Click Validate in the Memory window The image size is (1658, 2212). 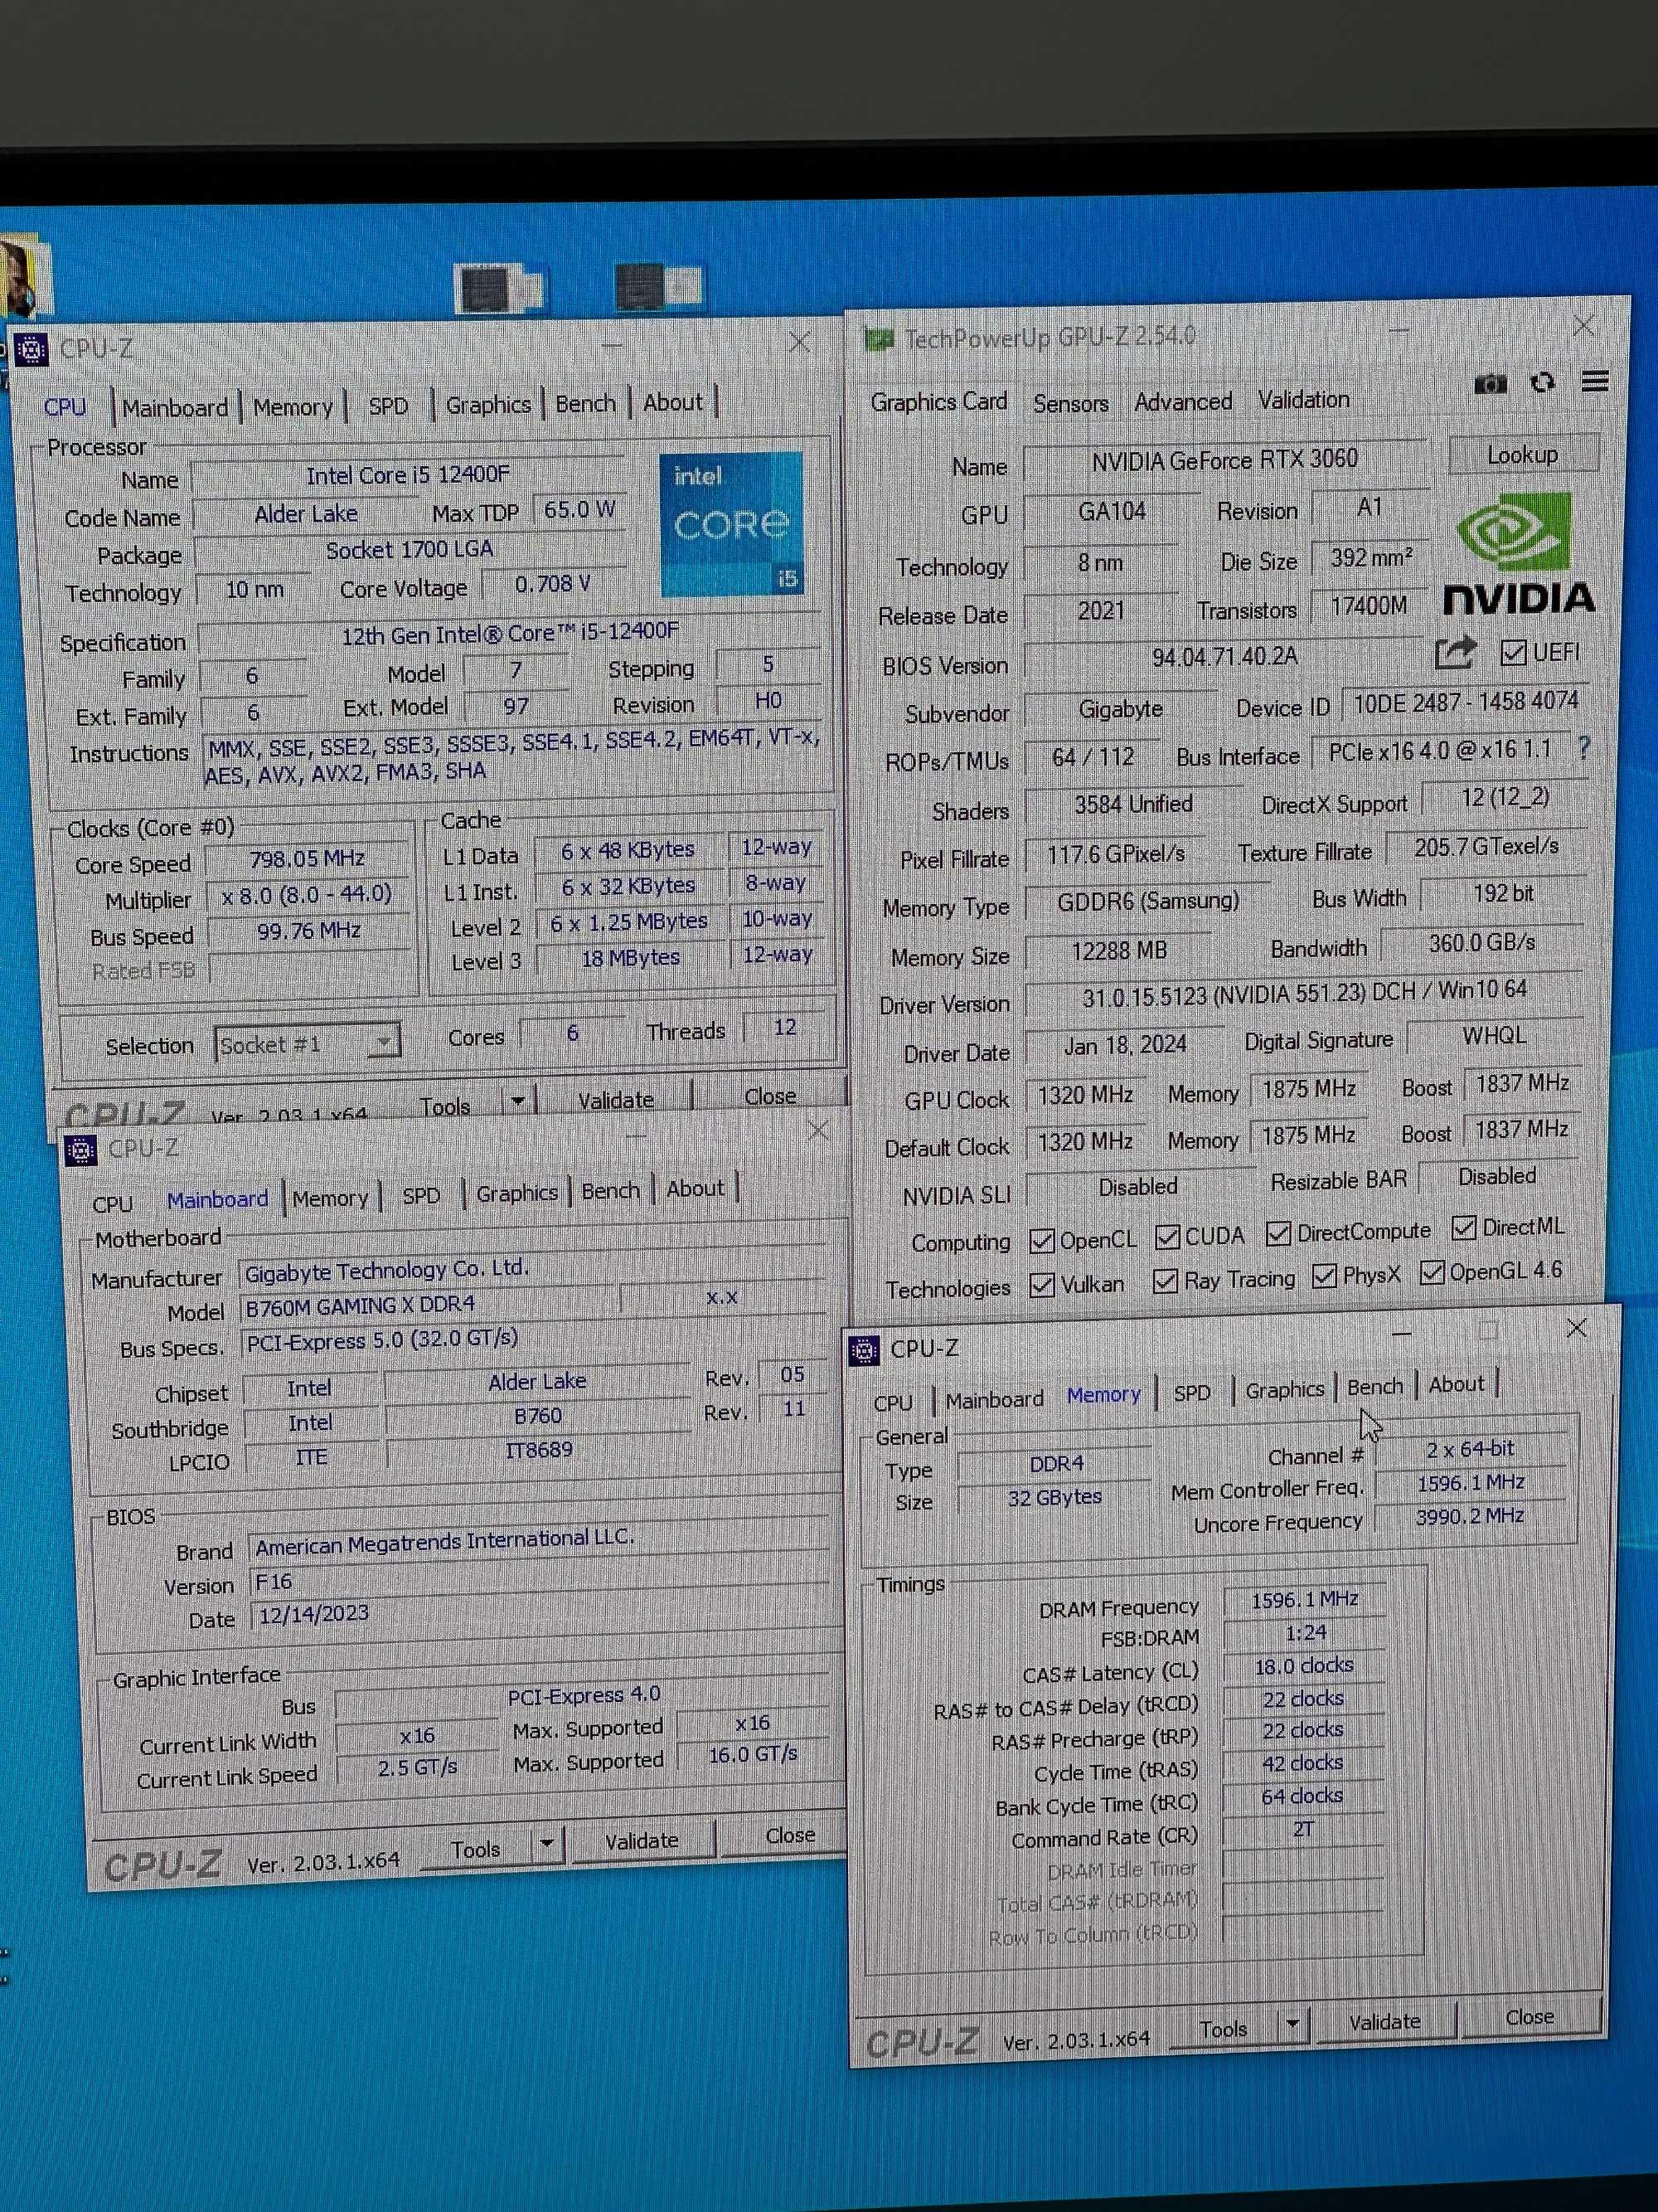(1384, 2022)
